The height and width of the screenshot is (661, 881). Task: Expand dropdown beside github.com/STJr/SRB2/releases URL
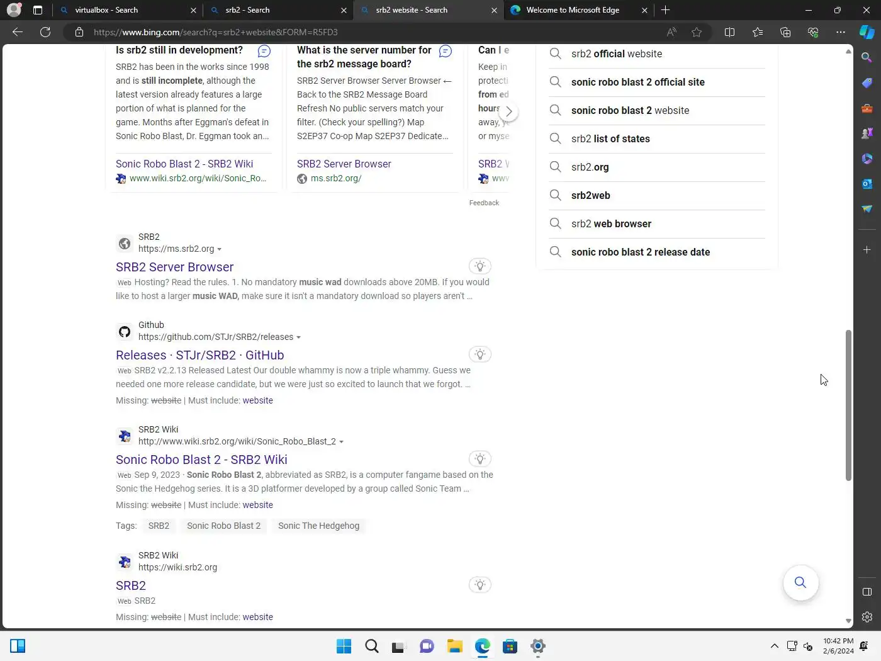click(298, 337)
